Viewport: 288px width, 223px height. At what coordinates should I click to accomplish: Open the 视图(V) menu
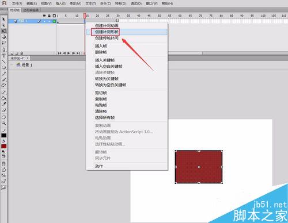(46, 3)
